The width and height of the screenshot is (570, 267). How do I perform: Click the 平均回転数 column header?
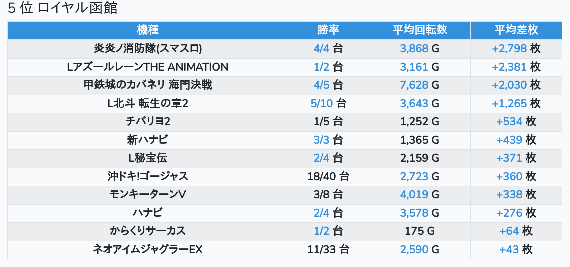(419, 30)
